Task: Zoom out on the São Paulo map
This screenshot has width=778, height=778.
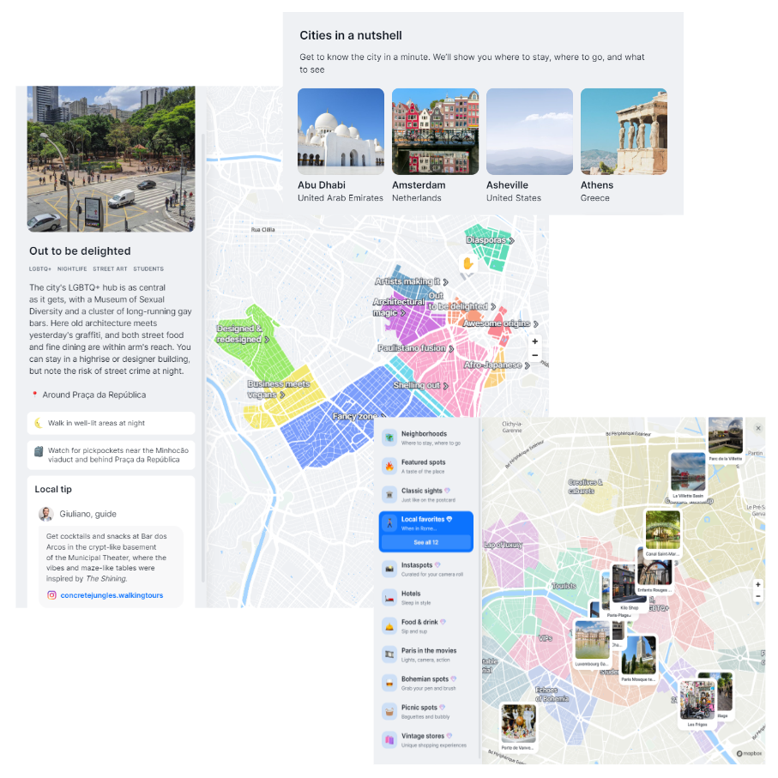Action: click(535, 355)
